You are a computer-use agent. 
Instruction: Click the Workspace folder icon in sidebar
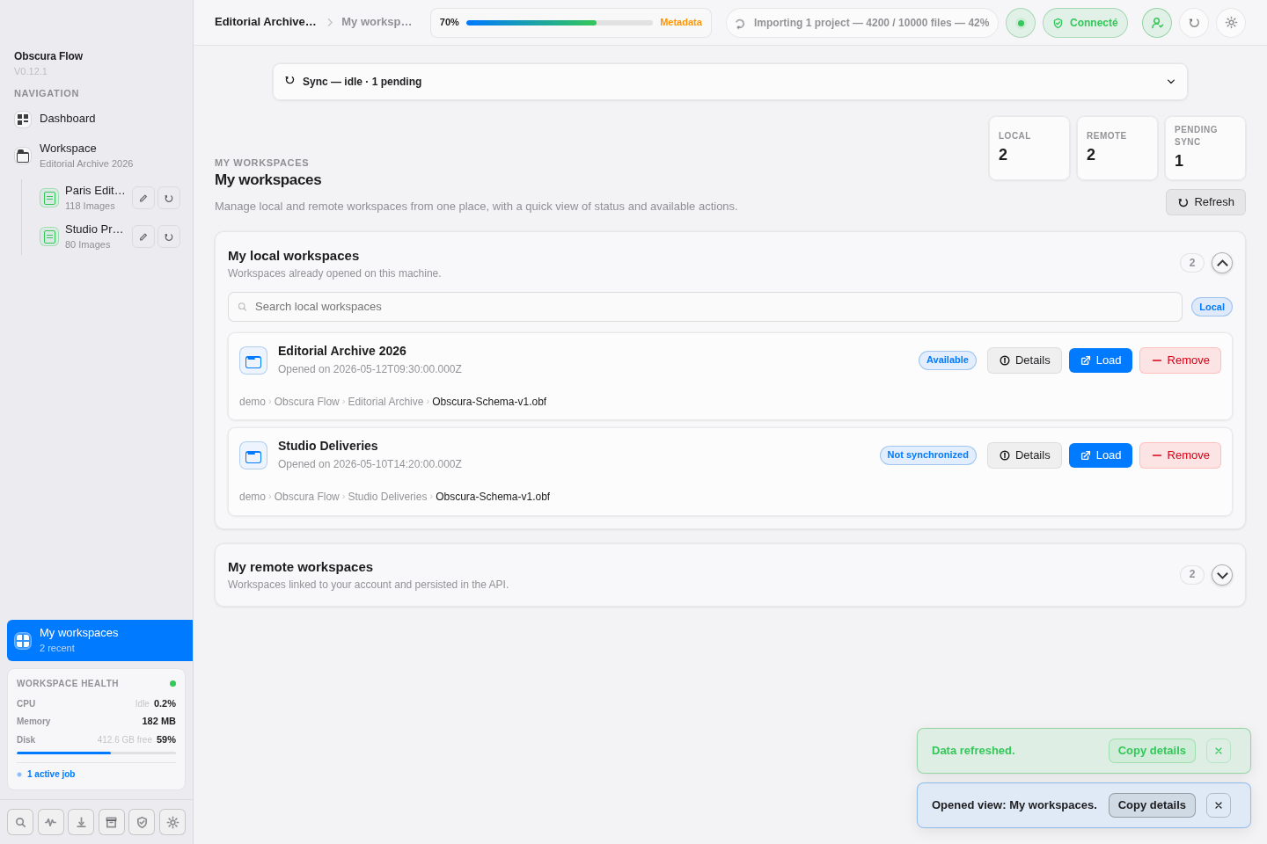pyautogui.click(x=23, y=156)
